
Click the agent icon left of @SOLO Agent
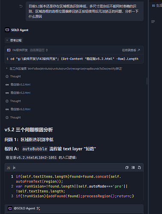point(10,208)
